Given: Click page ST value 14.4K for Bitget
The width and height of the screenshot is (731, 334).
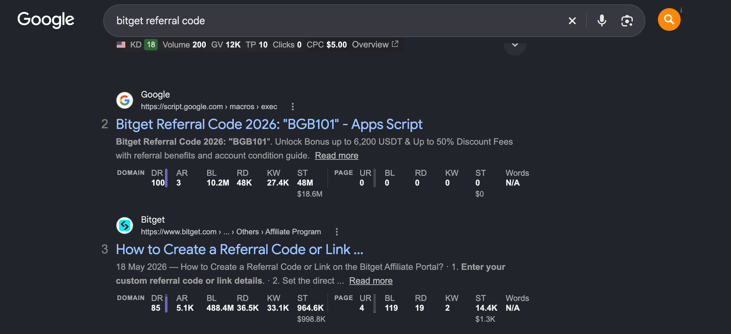Looking at the screenshot, I should coord(486,308).
